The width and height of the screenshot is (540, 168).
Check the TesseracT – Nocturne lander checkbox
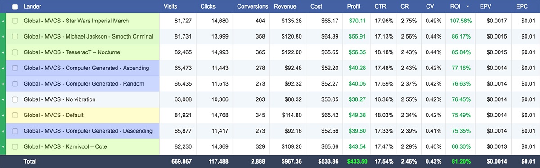click(x=15, y=52)
